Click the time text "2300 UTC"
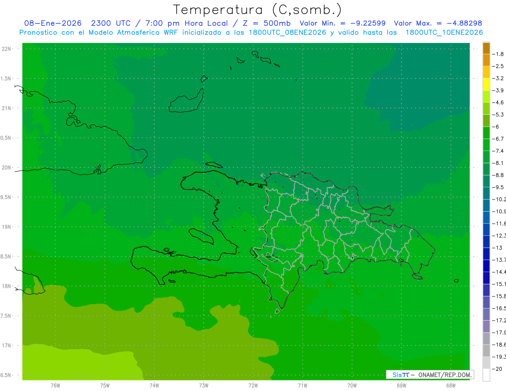Screen dimensions: 506x391 111,23
